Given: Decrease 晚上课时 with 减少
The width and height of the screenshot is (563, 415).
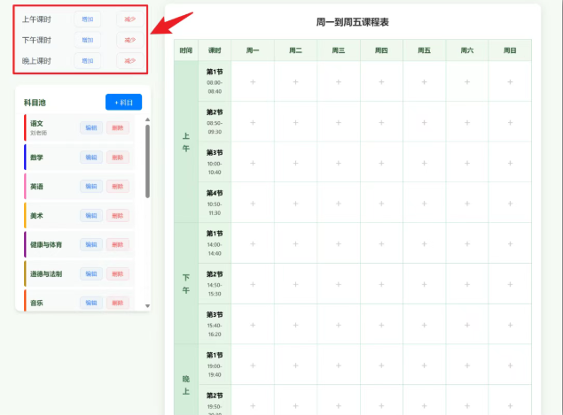Looking at the screenshot, I should click(x=130, y=61).
